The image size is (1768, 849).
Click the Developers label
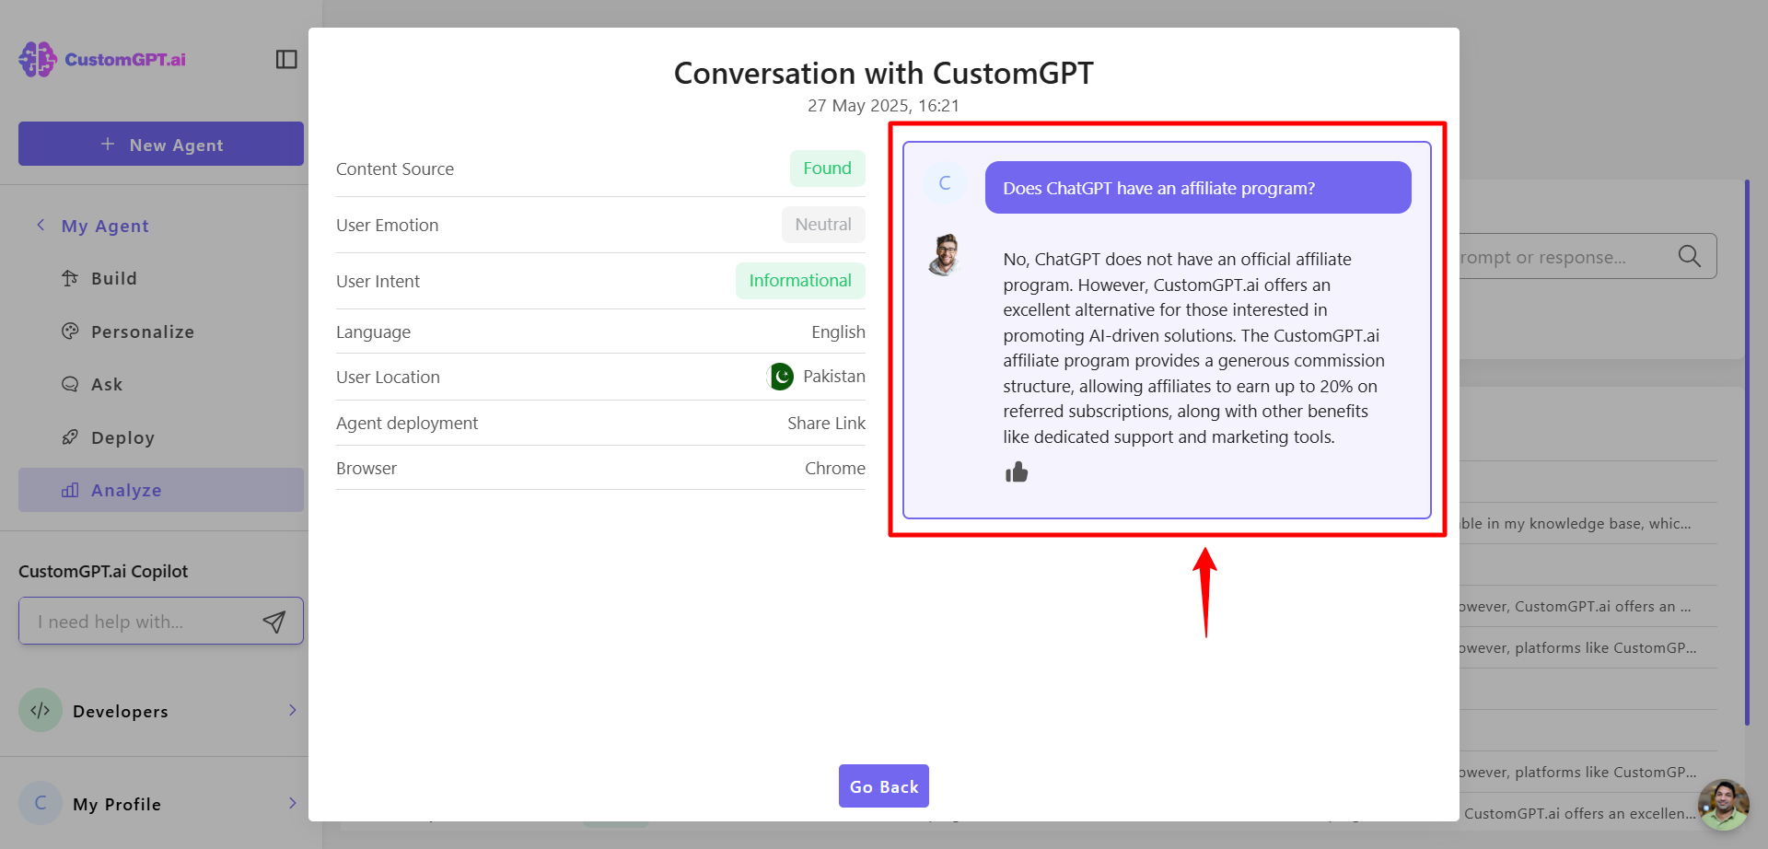tap(121, 711)
